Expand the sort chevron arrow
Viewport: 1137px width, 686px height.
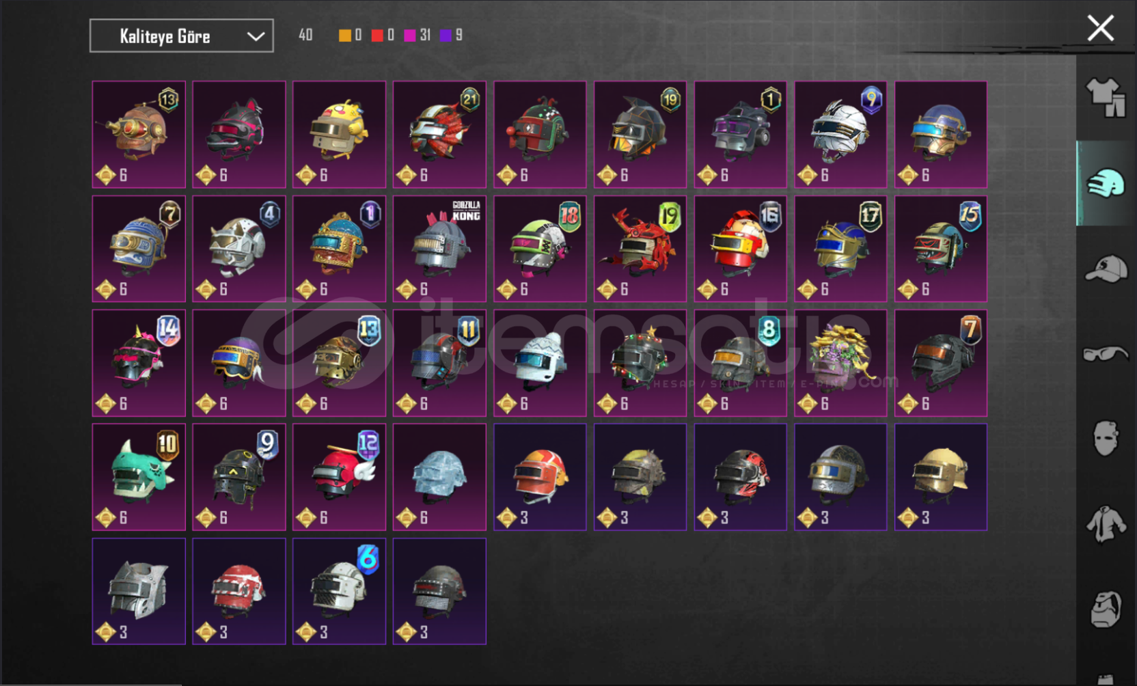point(256,36)
